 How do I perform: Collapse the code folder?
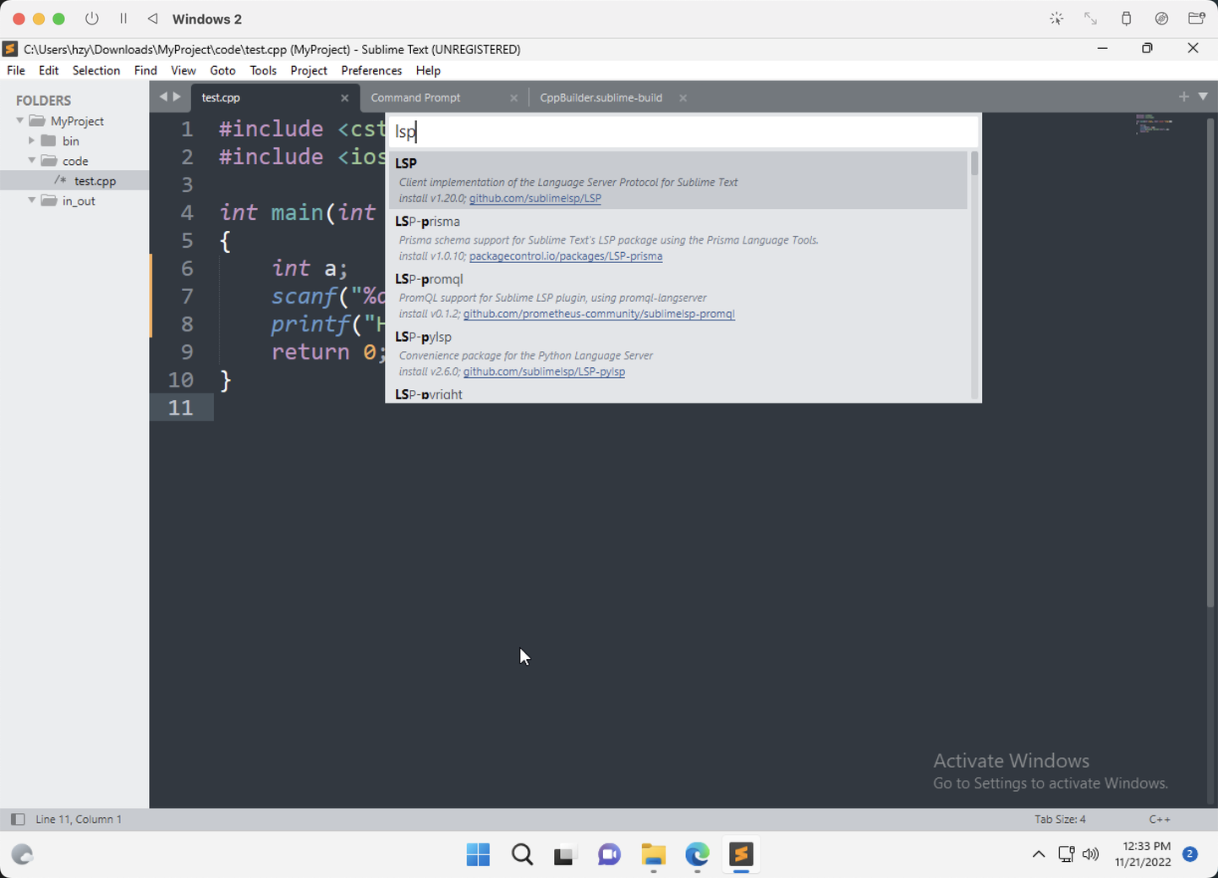[31, 161]
